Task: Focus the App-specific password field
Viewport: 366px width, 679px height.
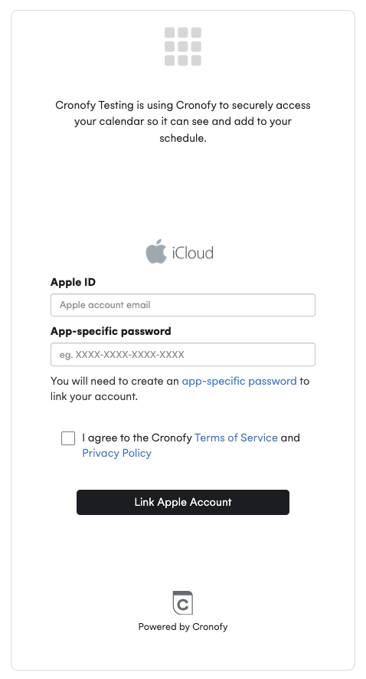Action: (x=183, y=354)
